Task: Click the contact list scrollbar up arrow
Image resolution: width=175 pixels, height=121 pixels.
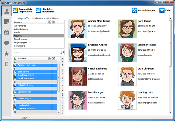Action: point(59,62)
